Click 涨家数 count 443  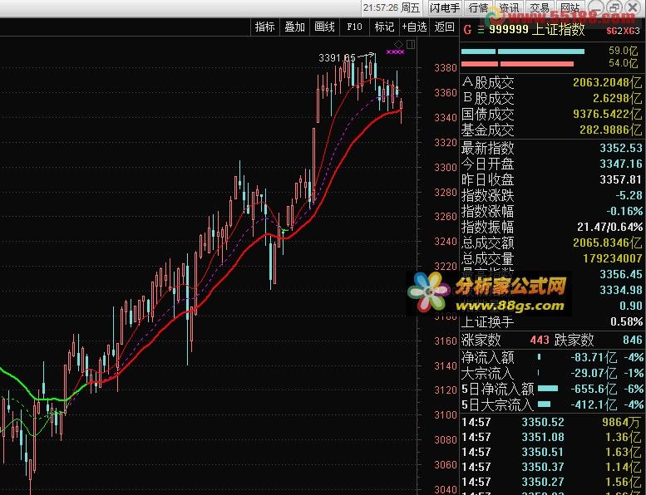click(x=540, y=340)
